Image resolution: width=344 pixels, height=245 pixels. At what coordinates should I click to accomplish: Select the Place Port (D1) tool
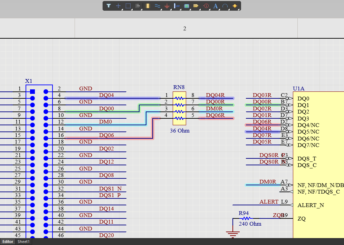pyautogui.click(x=196, y=6)
